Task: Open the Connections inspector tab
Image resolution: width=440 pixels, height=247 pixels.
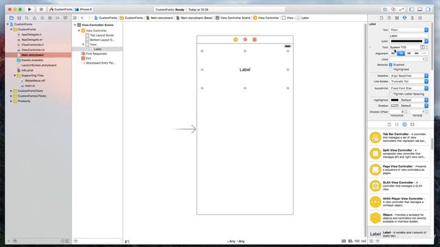Action: [420, 18]
